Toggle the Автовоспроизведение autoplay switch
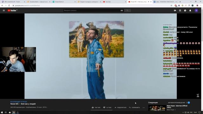The height and width of the screenshot is (114, 203). click(x=188, y=103)
